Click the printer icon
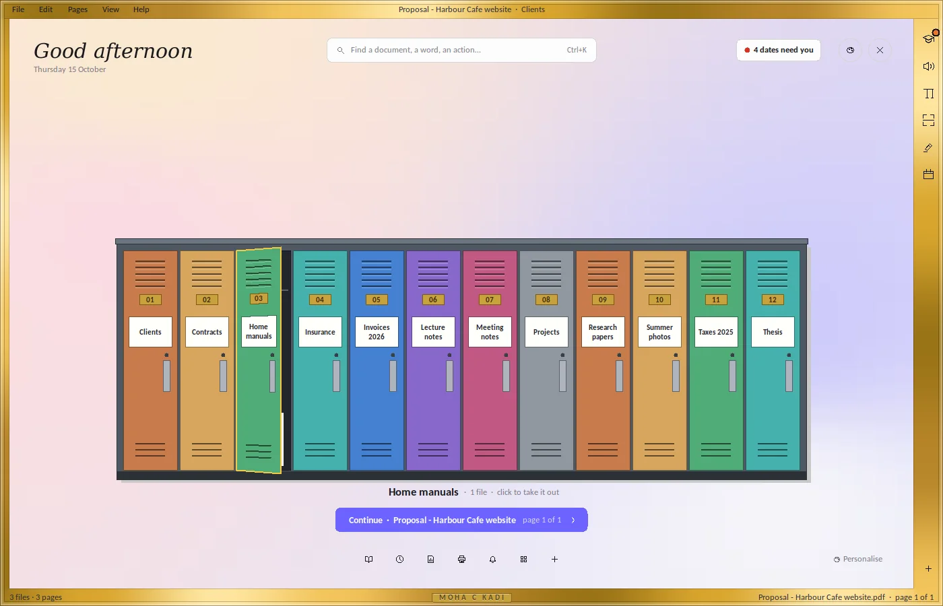Screen dimensions: 943x606 coord(461,560)
